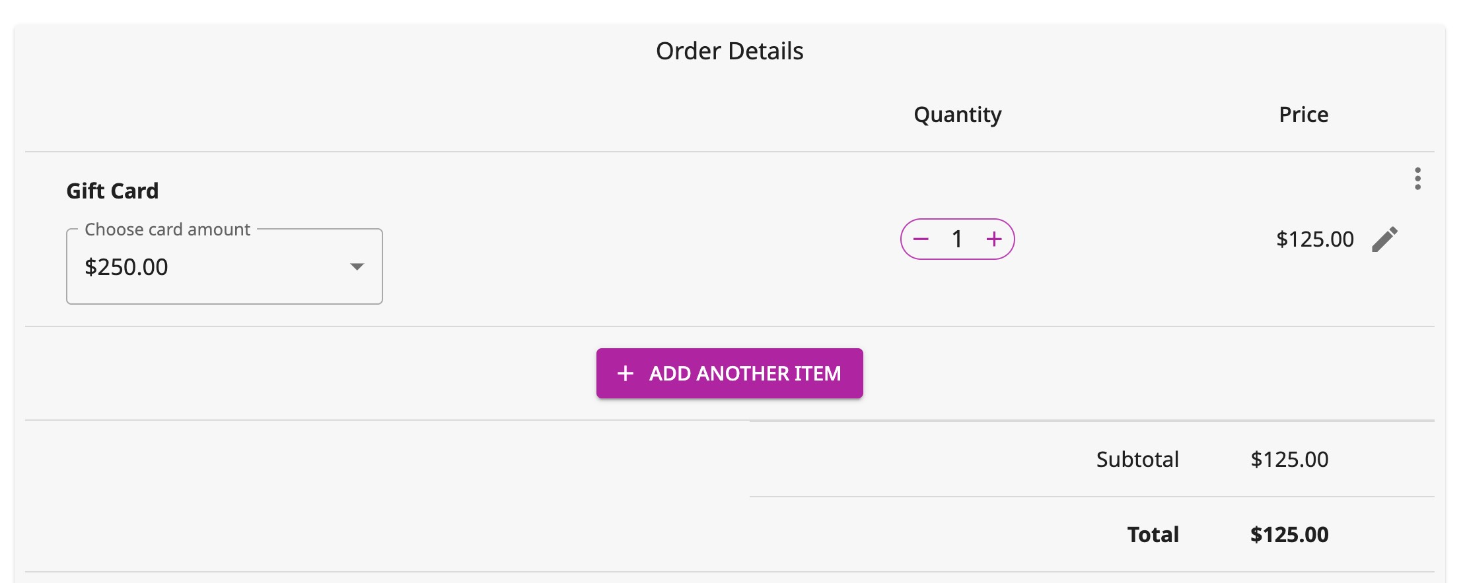Click the Order Details heading

point(729,50)
